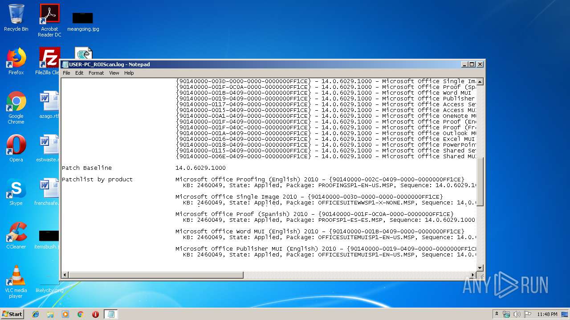Open Action Center flag icon
Viewport: 570px width, 320px height.
point(528,314)
